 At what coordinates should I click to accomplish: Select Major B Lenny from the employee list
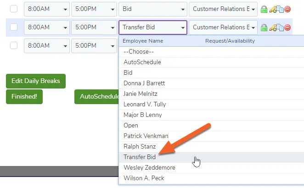tap(211, 115)
